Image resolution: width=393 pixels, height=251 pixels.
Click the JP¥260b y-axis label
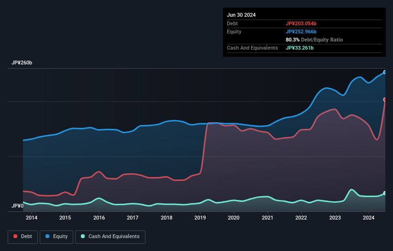tap(22, 63)
